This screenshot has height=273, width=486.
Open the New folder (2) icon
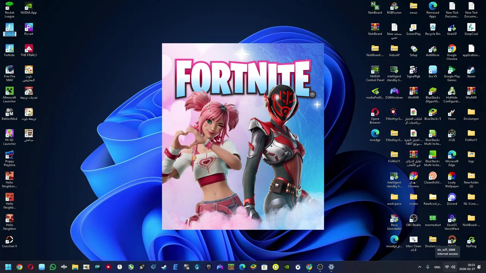tap(471, 180)
